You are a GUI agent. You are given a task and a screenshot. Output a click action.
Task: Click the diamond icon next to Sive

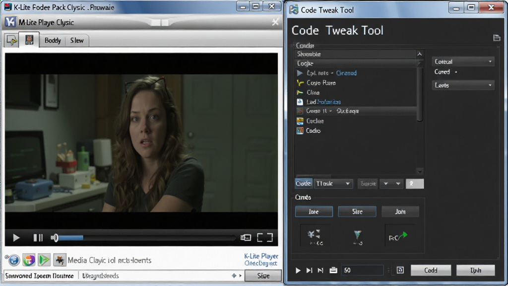234,276
